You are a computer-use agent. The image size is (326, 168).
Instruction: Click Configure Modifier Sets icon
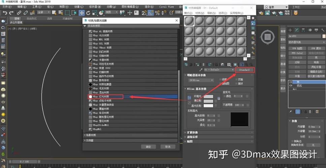[317, 112]
